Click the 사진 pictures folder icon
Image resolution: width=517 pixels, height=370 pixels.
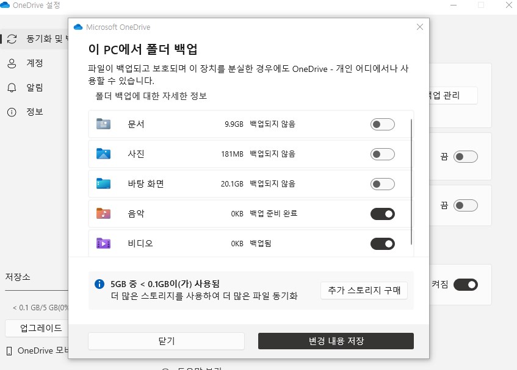[x=103, y=154]
